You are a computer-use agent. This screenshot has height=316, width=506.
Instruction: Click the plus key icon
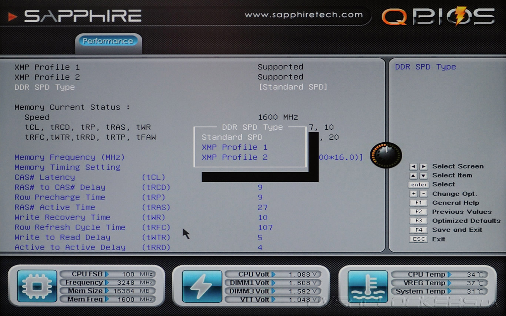[413, 194]
